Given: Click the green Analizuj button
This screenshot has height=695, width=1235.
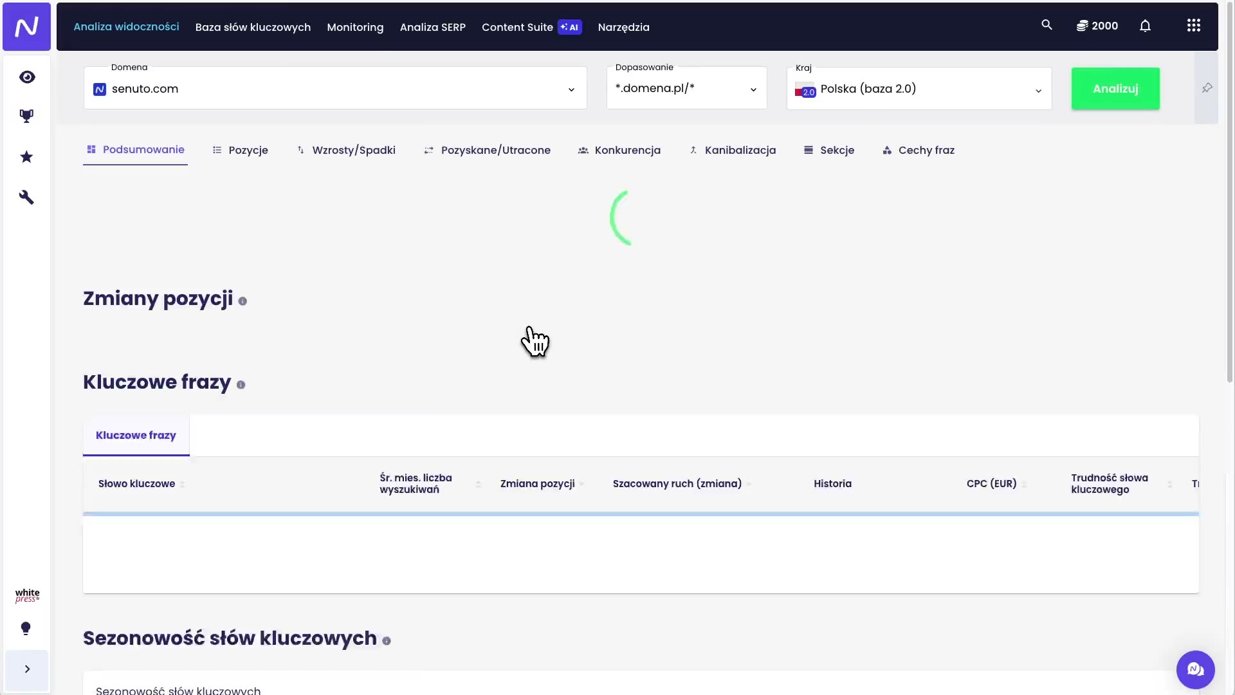Looking at the screenshot, I should pyautogui.click(x=1115, y=89).
